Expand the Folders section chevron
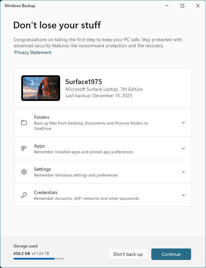 [x=183, y=123]
